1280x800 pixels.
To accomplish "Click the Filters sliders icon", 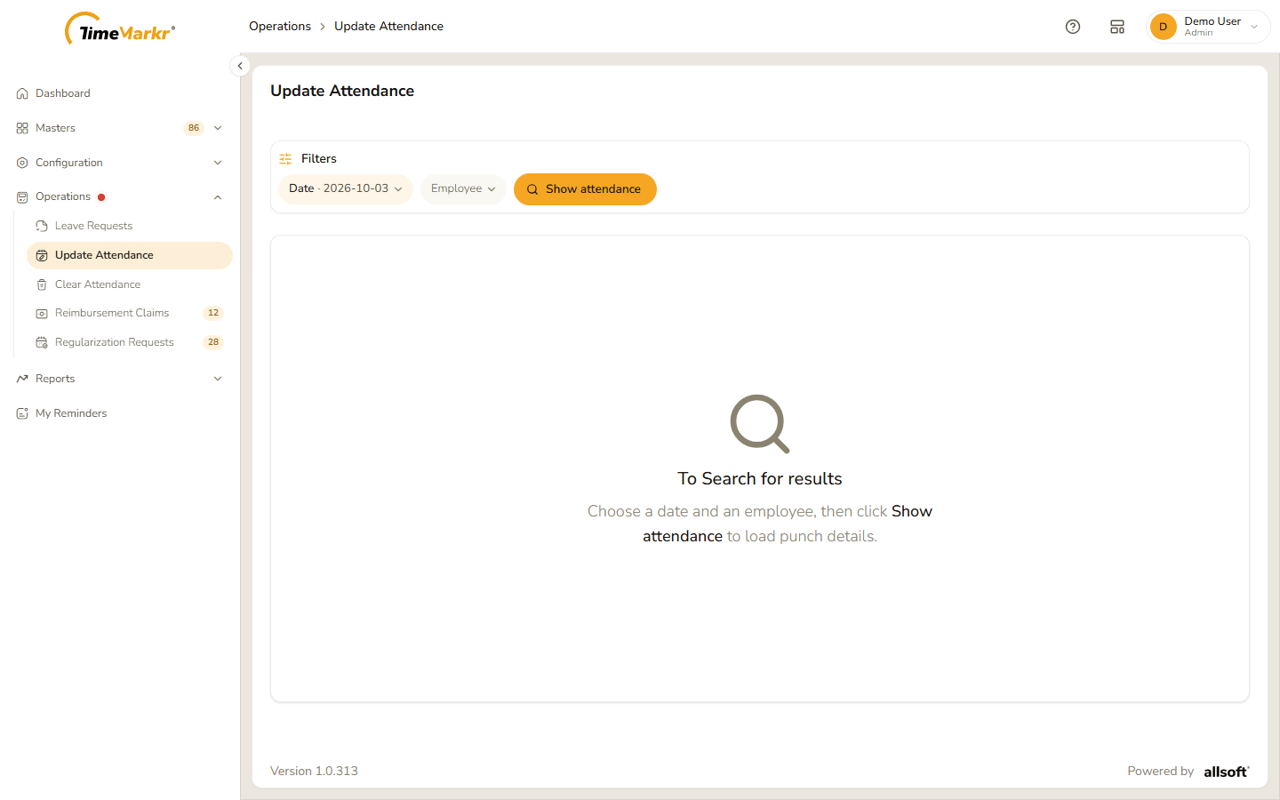I will (x=285, y=159).
